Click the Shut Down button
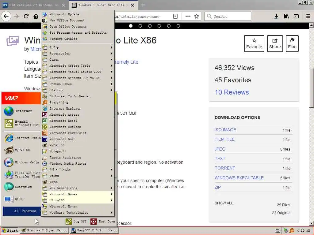Image resolution: width=314 pixels, height=235 pixels. pos(103,222)
